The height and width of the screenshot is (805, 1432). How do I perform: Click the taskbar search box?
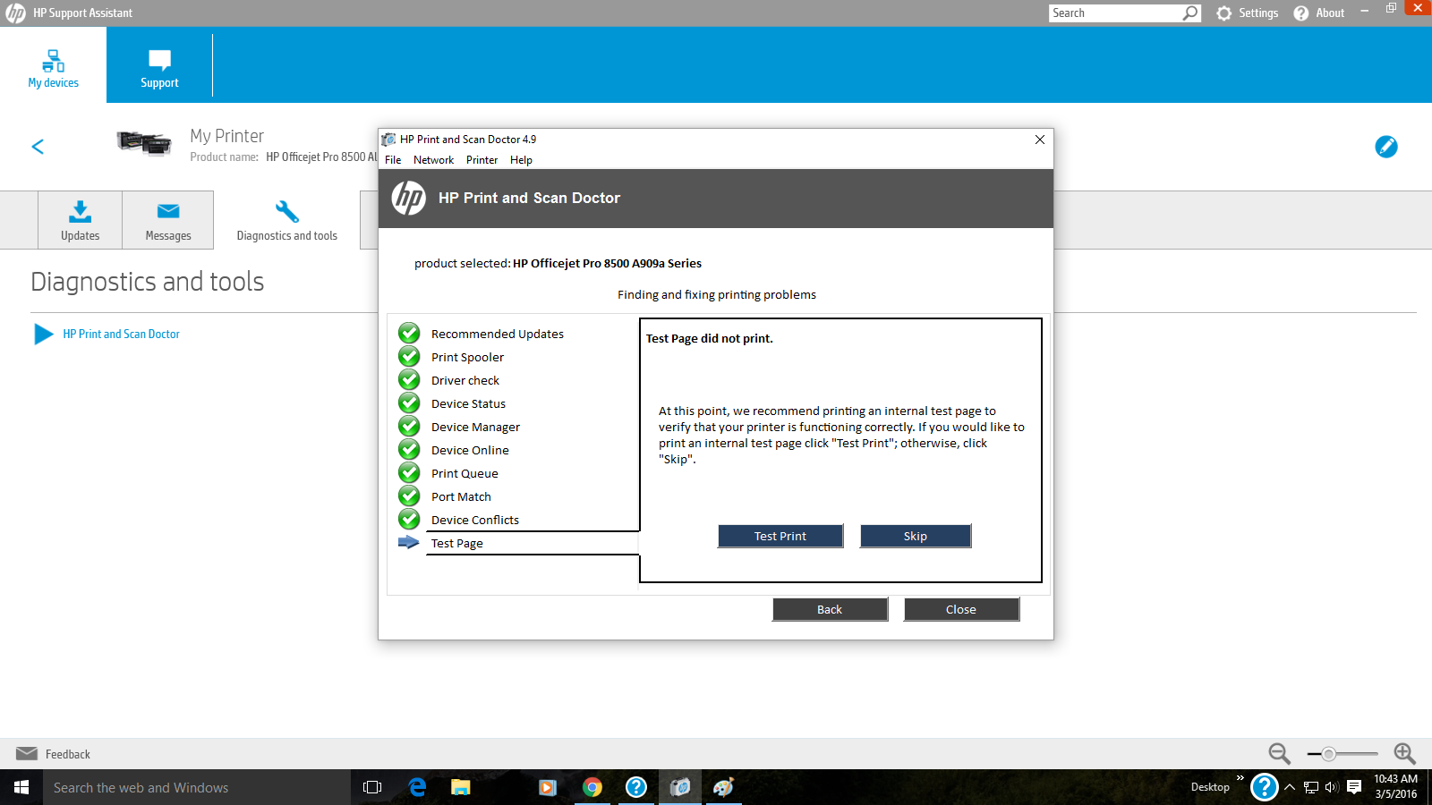pyautogui.click(x=197, y=787)
